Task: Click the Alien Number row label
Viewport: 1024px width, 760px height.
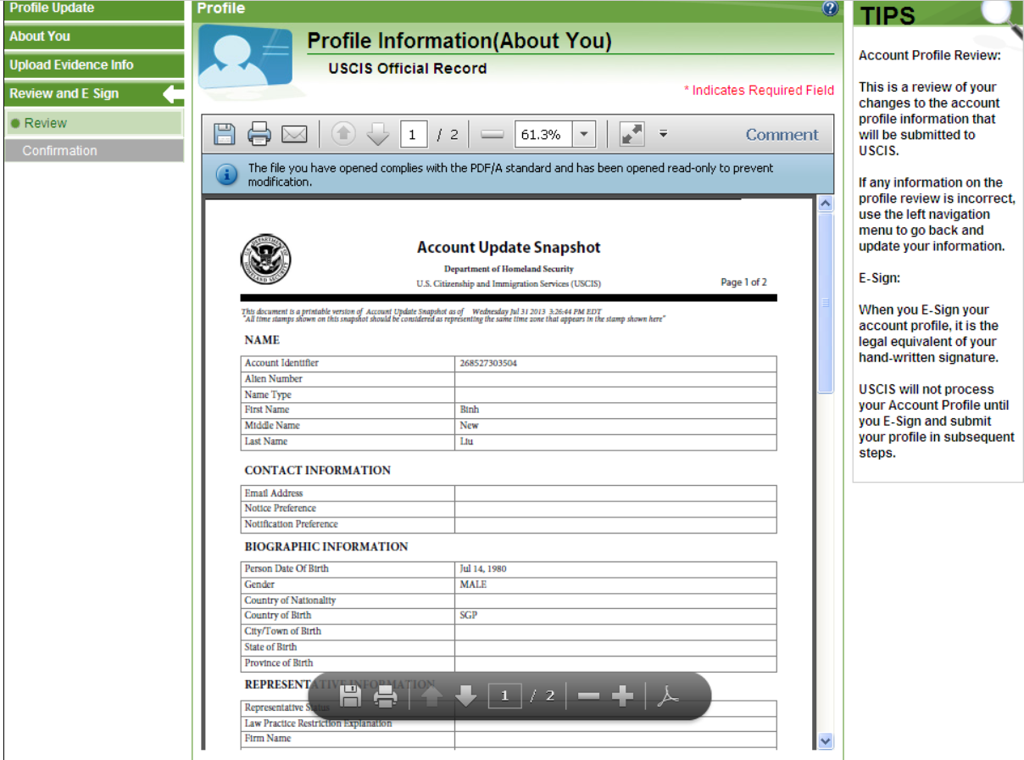Action: click(274, 379)
